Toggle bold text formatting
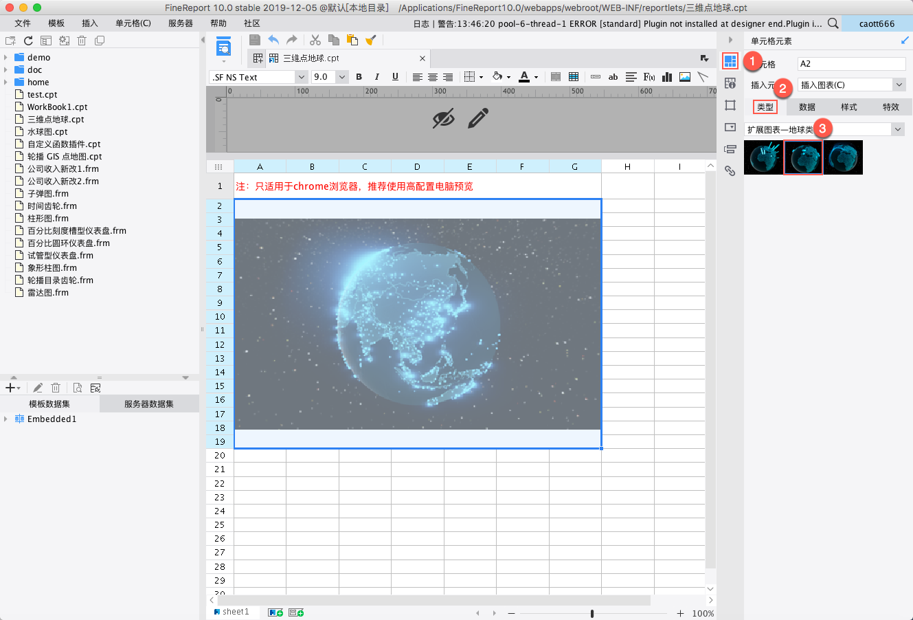This screenshot has width=913, height=620. tap(359, 77)
